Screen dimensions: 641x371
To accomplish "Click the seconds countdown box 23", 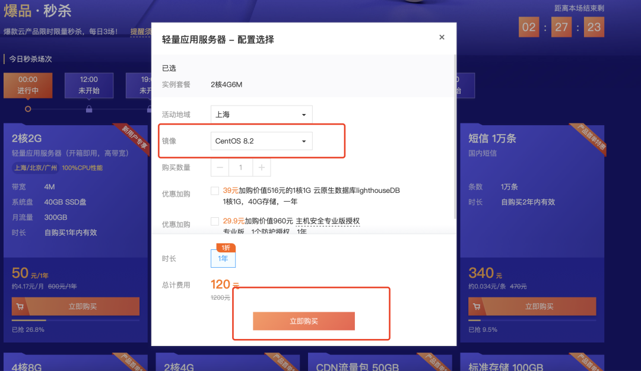I will [x=594, y=27].
